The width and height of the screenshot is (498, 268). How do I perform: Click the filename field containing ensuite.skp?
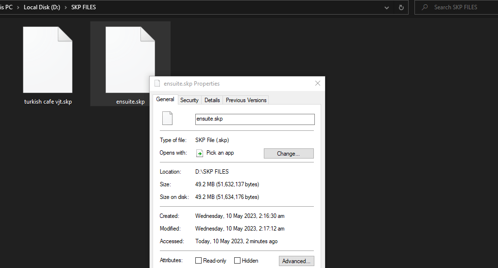pos(255,119)
